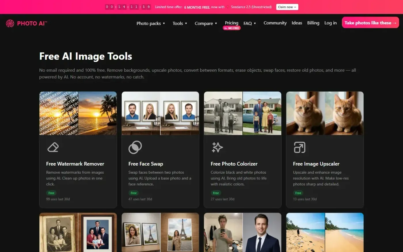Open the Photo packs dropdown menu

[151, 23]
